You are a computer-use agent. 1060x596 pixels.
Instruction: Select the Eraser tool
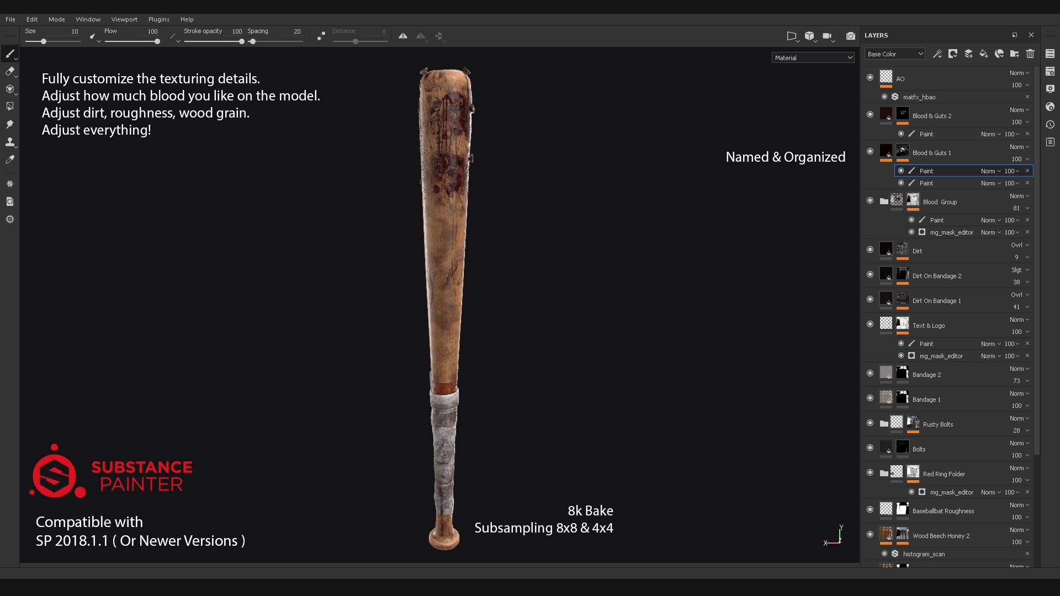9,71
